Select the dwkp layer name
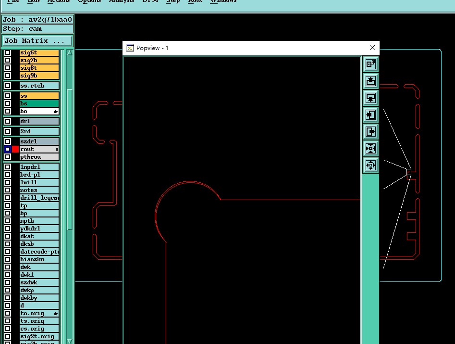 point(39,290)
